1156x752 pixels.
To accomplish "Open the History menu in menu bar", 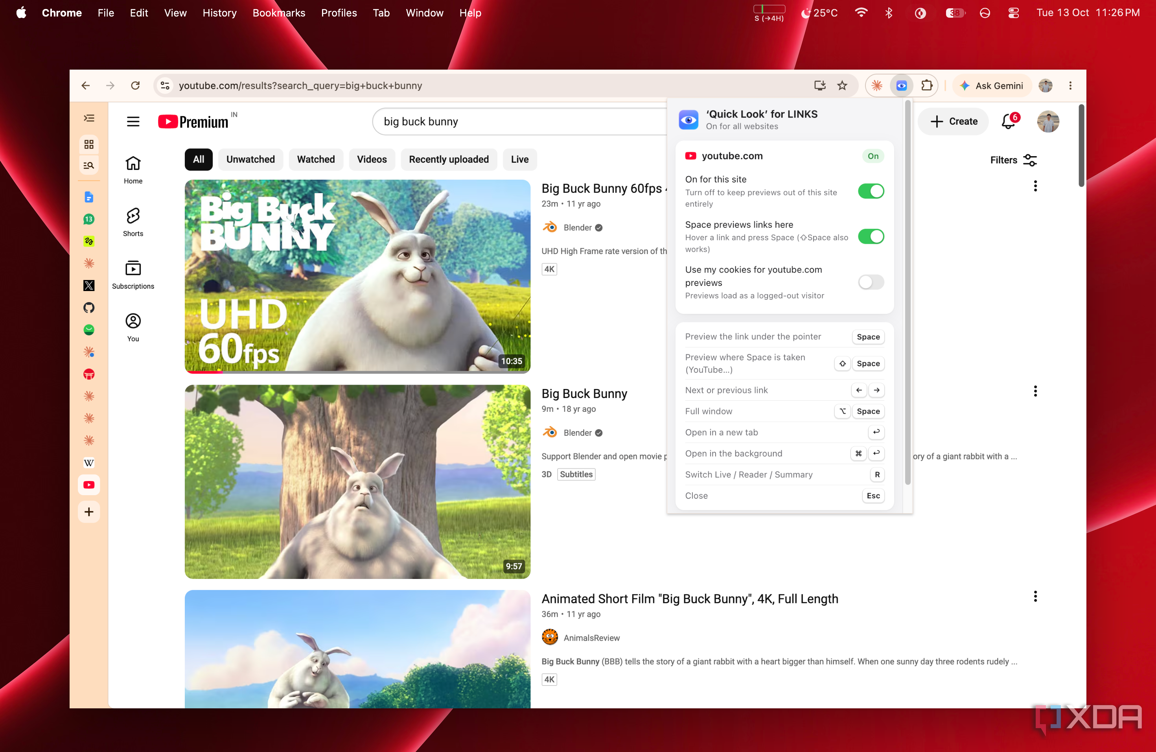I will pyautogui.click(x=219, y=13).
